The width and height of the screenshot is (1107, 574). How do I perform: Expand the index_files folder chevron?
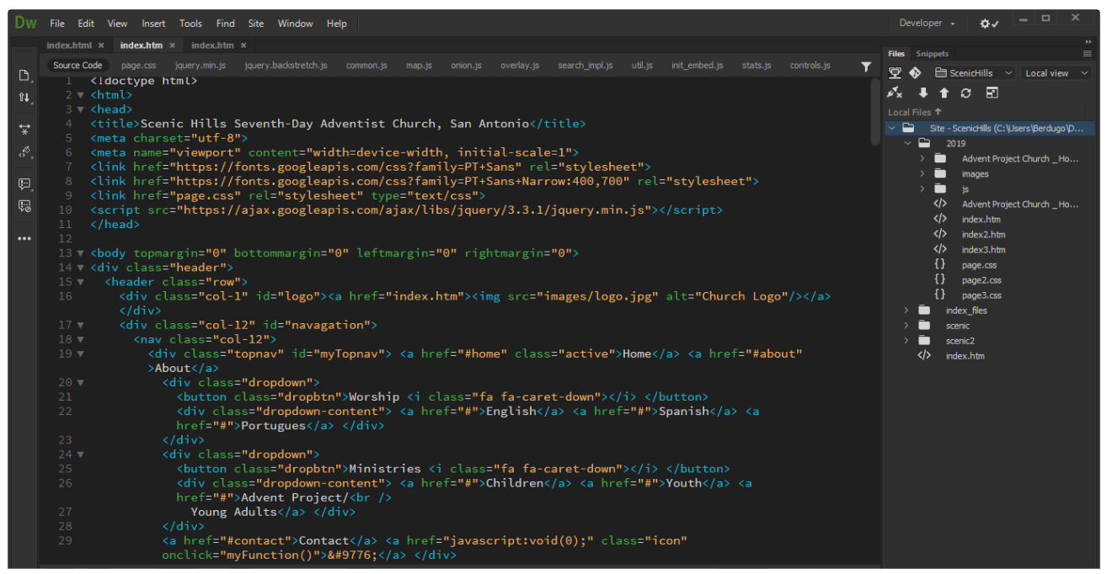tap(907, 310)
